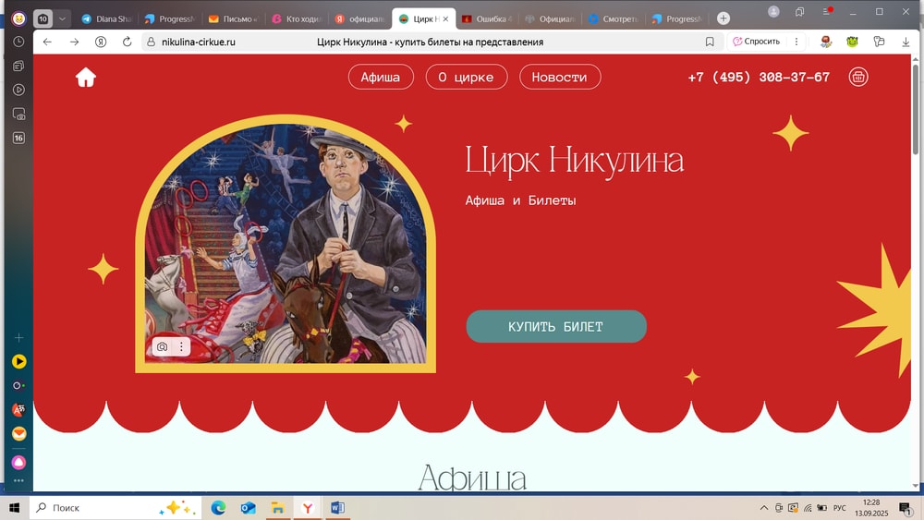Open the screenshot tool icon in sidebar
Screen dimensions: 924x520
(18, 114)
